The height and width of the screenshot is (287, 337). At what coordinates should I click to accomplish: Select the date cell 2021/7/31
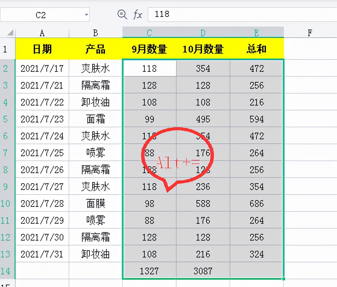coord(42,254)
